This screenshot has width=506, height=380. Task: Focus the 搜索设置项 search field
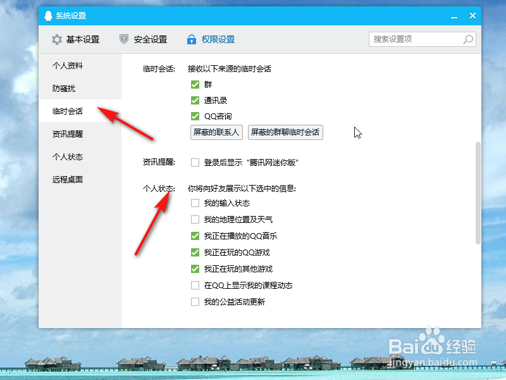(x=422, y=39)
